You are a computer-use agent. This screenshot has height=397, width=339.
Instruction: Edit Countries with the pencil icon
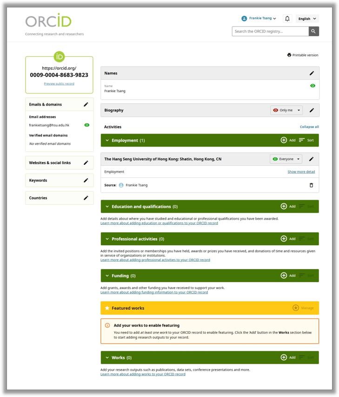tap(86, 198)
